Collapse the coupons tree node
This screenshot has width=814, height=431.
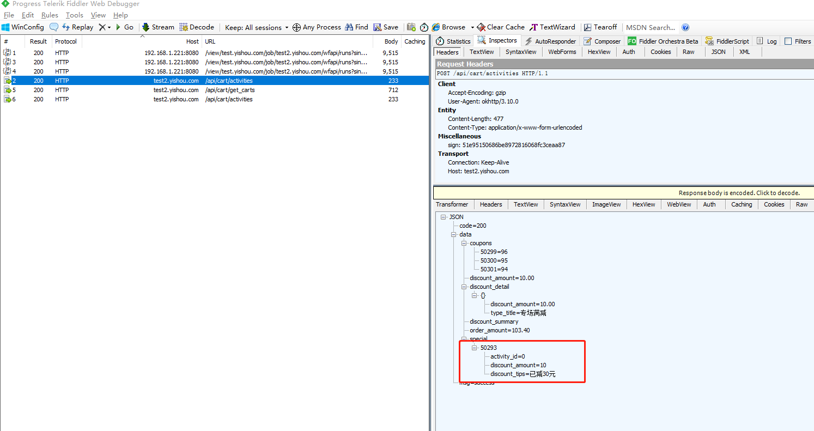point(464,243)
